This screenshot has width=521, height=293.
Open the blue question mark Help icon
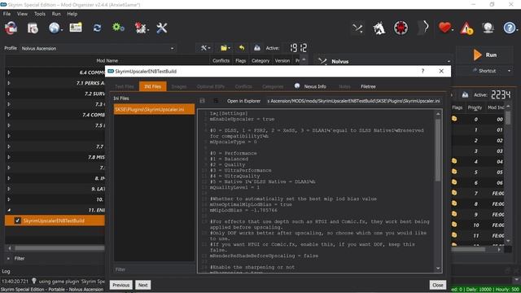[x=510, y=28]
